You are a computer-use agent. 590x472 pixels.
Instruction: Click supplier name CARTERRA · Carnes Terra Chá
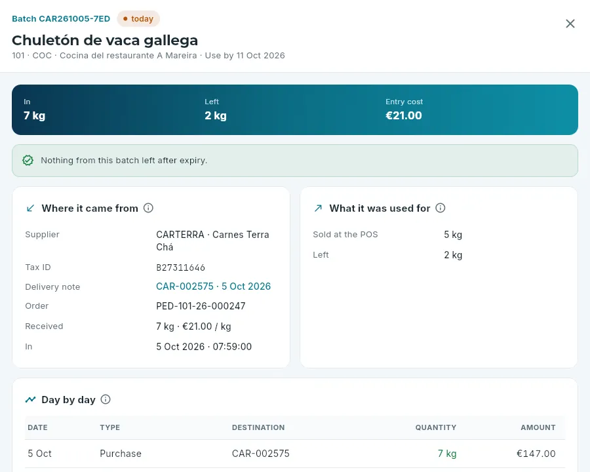pos(212,241)
